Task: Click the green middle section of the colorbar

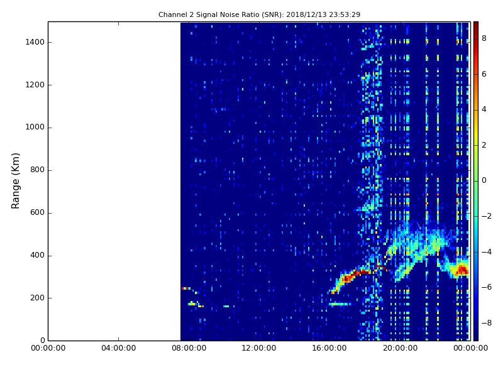Action: [476, 180]
